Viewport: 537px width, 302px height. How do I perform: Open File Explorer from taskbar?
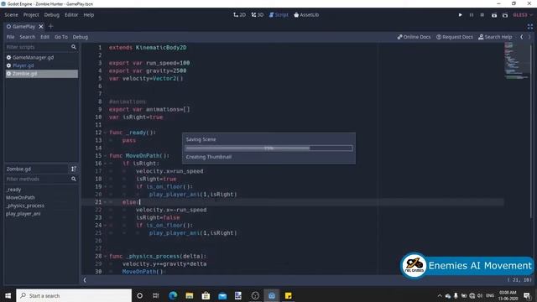pyautogui.click(x=189, y=295)
